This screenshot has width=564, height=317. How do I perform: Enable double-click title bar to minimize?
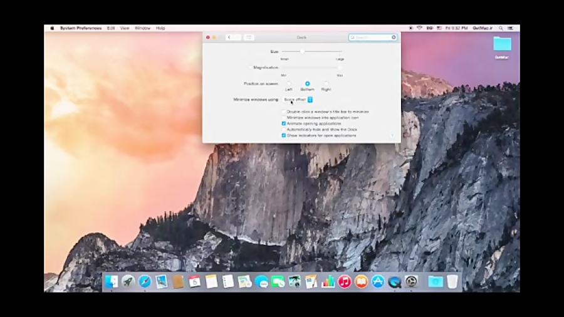point(284,112)
